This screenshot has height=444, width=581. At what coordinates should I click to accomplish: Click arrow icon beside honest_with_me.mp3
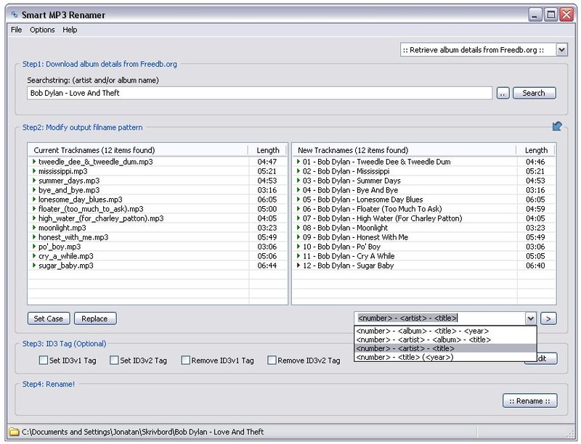click(34, 237)
